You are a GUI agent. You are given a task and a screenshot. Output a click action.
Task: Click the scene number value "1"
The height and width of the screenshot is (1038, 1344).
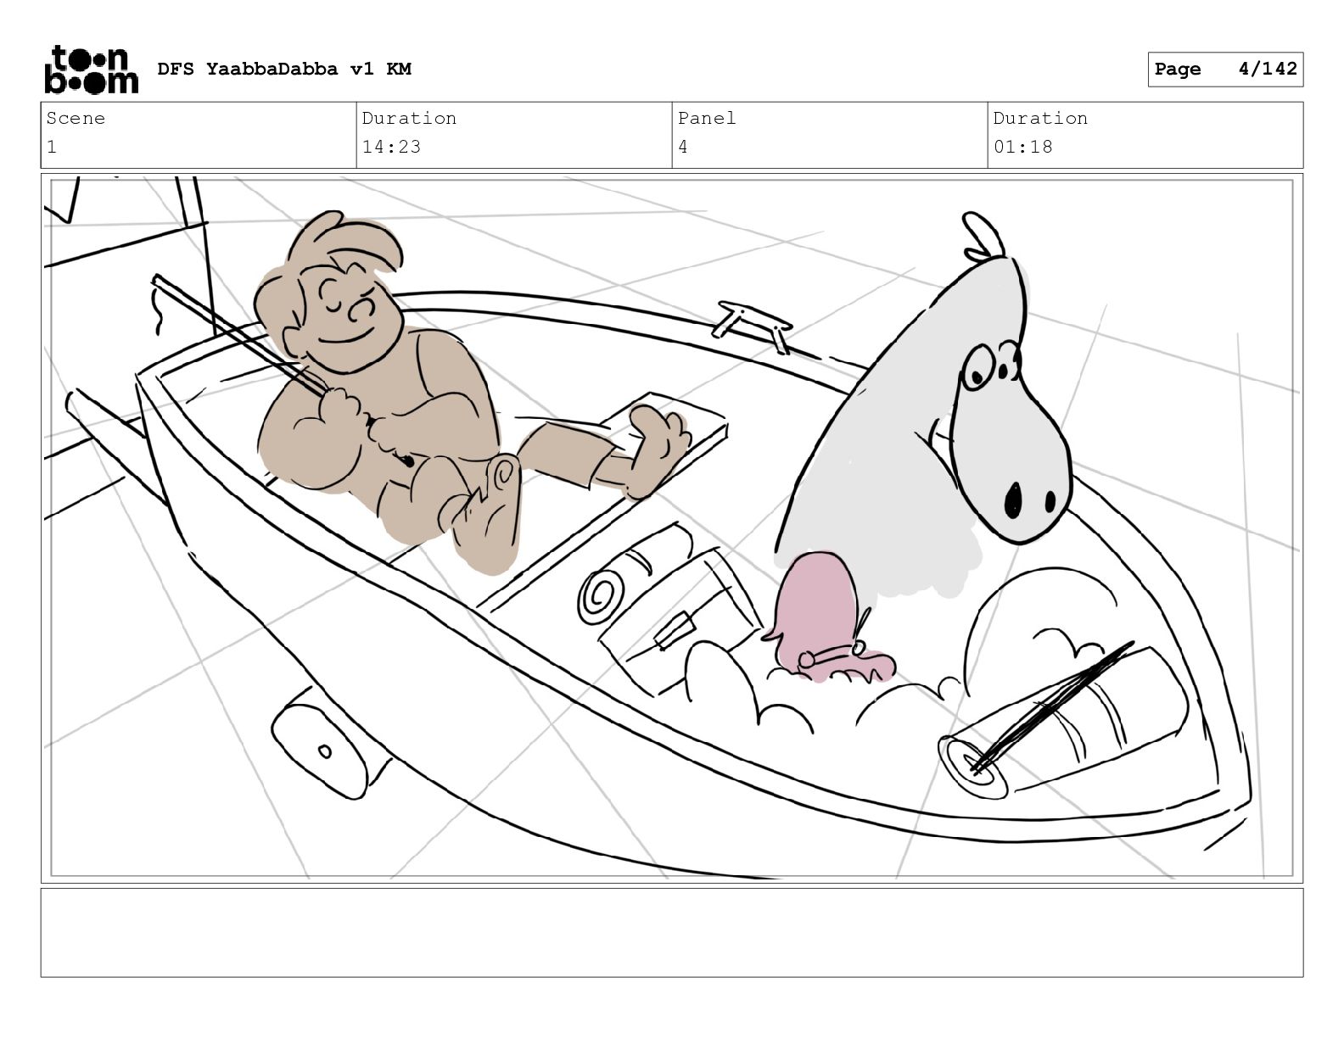(52, 147)
